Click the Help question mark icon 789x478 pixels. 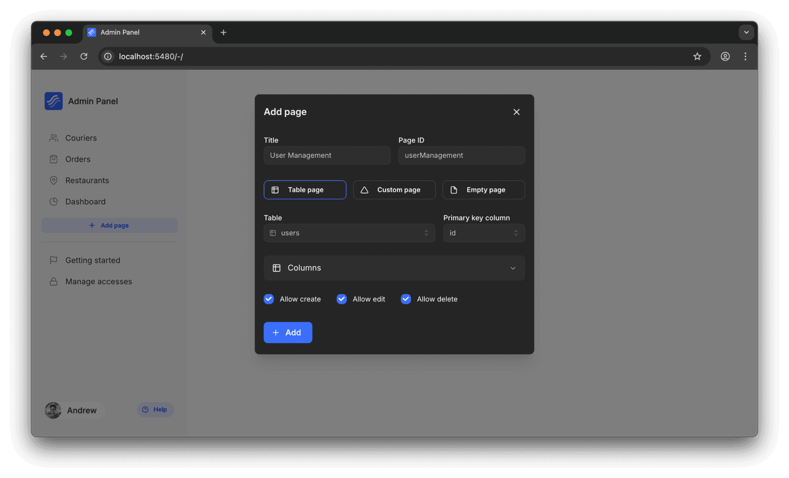click(145, 410)
